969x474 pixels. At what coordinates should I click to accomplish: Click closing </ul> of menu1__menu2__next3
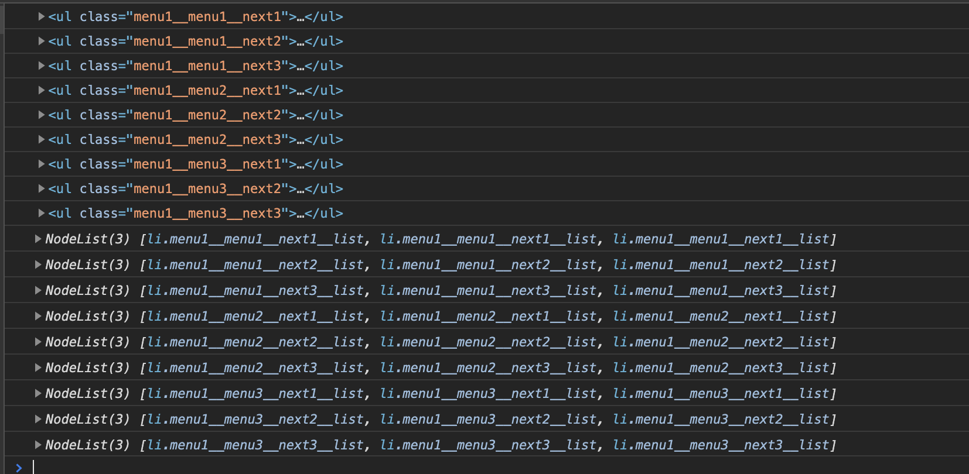tap(324, 139)
